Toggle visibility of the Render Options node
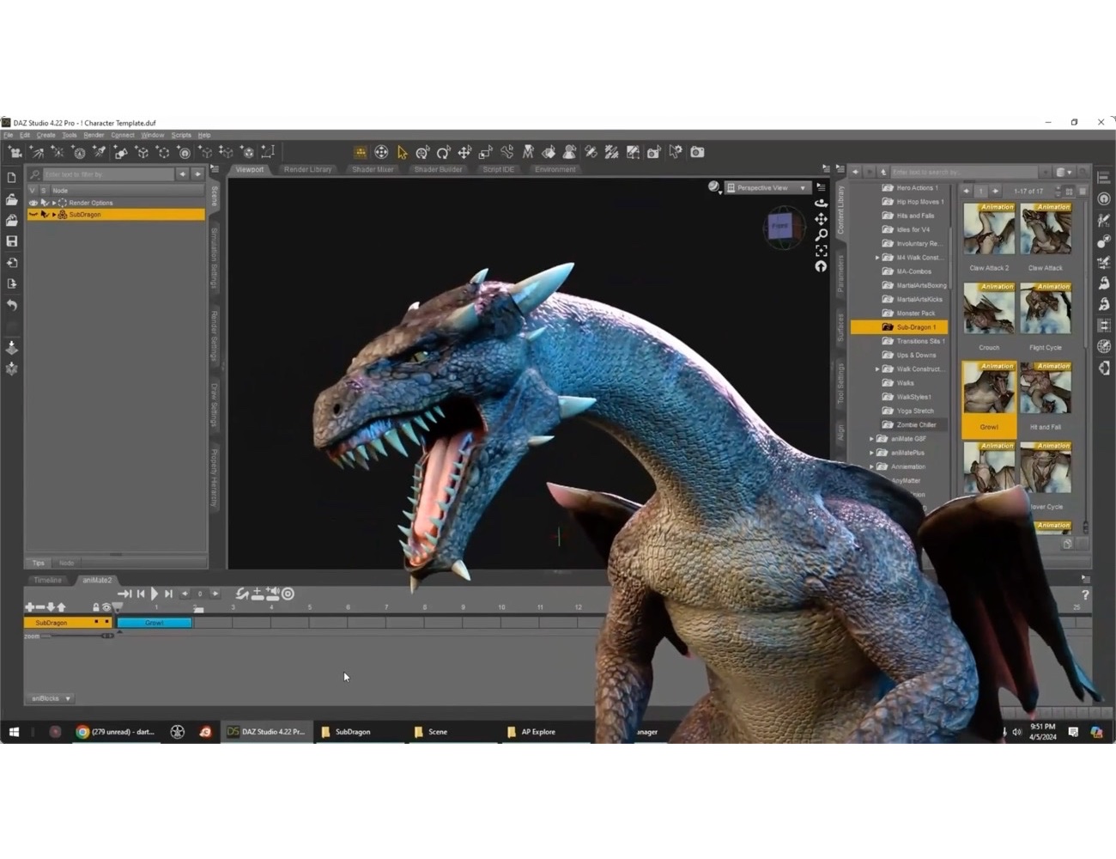Image resolution: width=1116 pixels, height=859 pixels. 33,202
